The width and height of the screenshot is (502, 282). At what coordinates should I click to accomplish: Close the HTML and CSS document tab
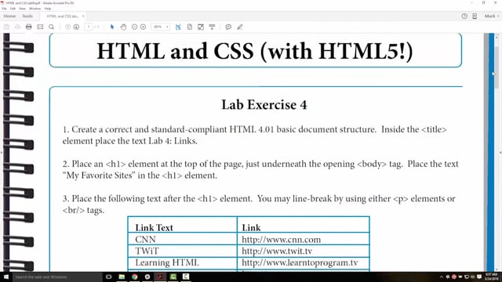83,16
